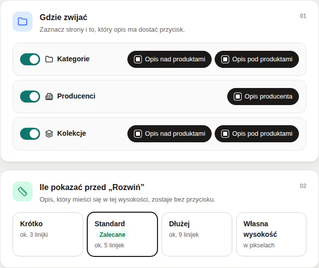This screenshot has height=268, width=319.
Task: Click the text starting Opis, który mieści się
Action: [127, 200]
